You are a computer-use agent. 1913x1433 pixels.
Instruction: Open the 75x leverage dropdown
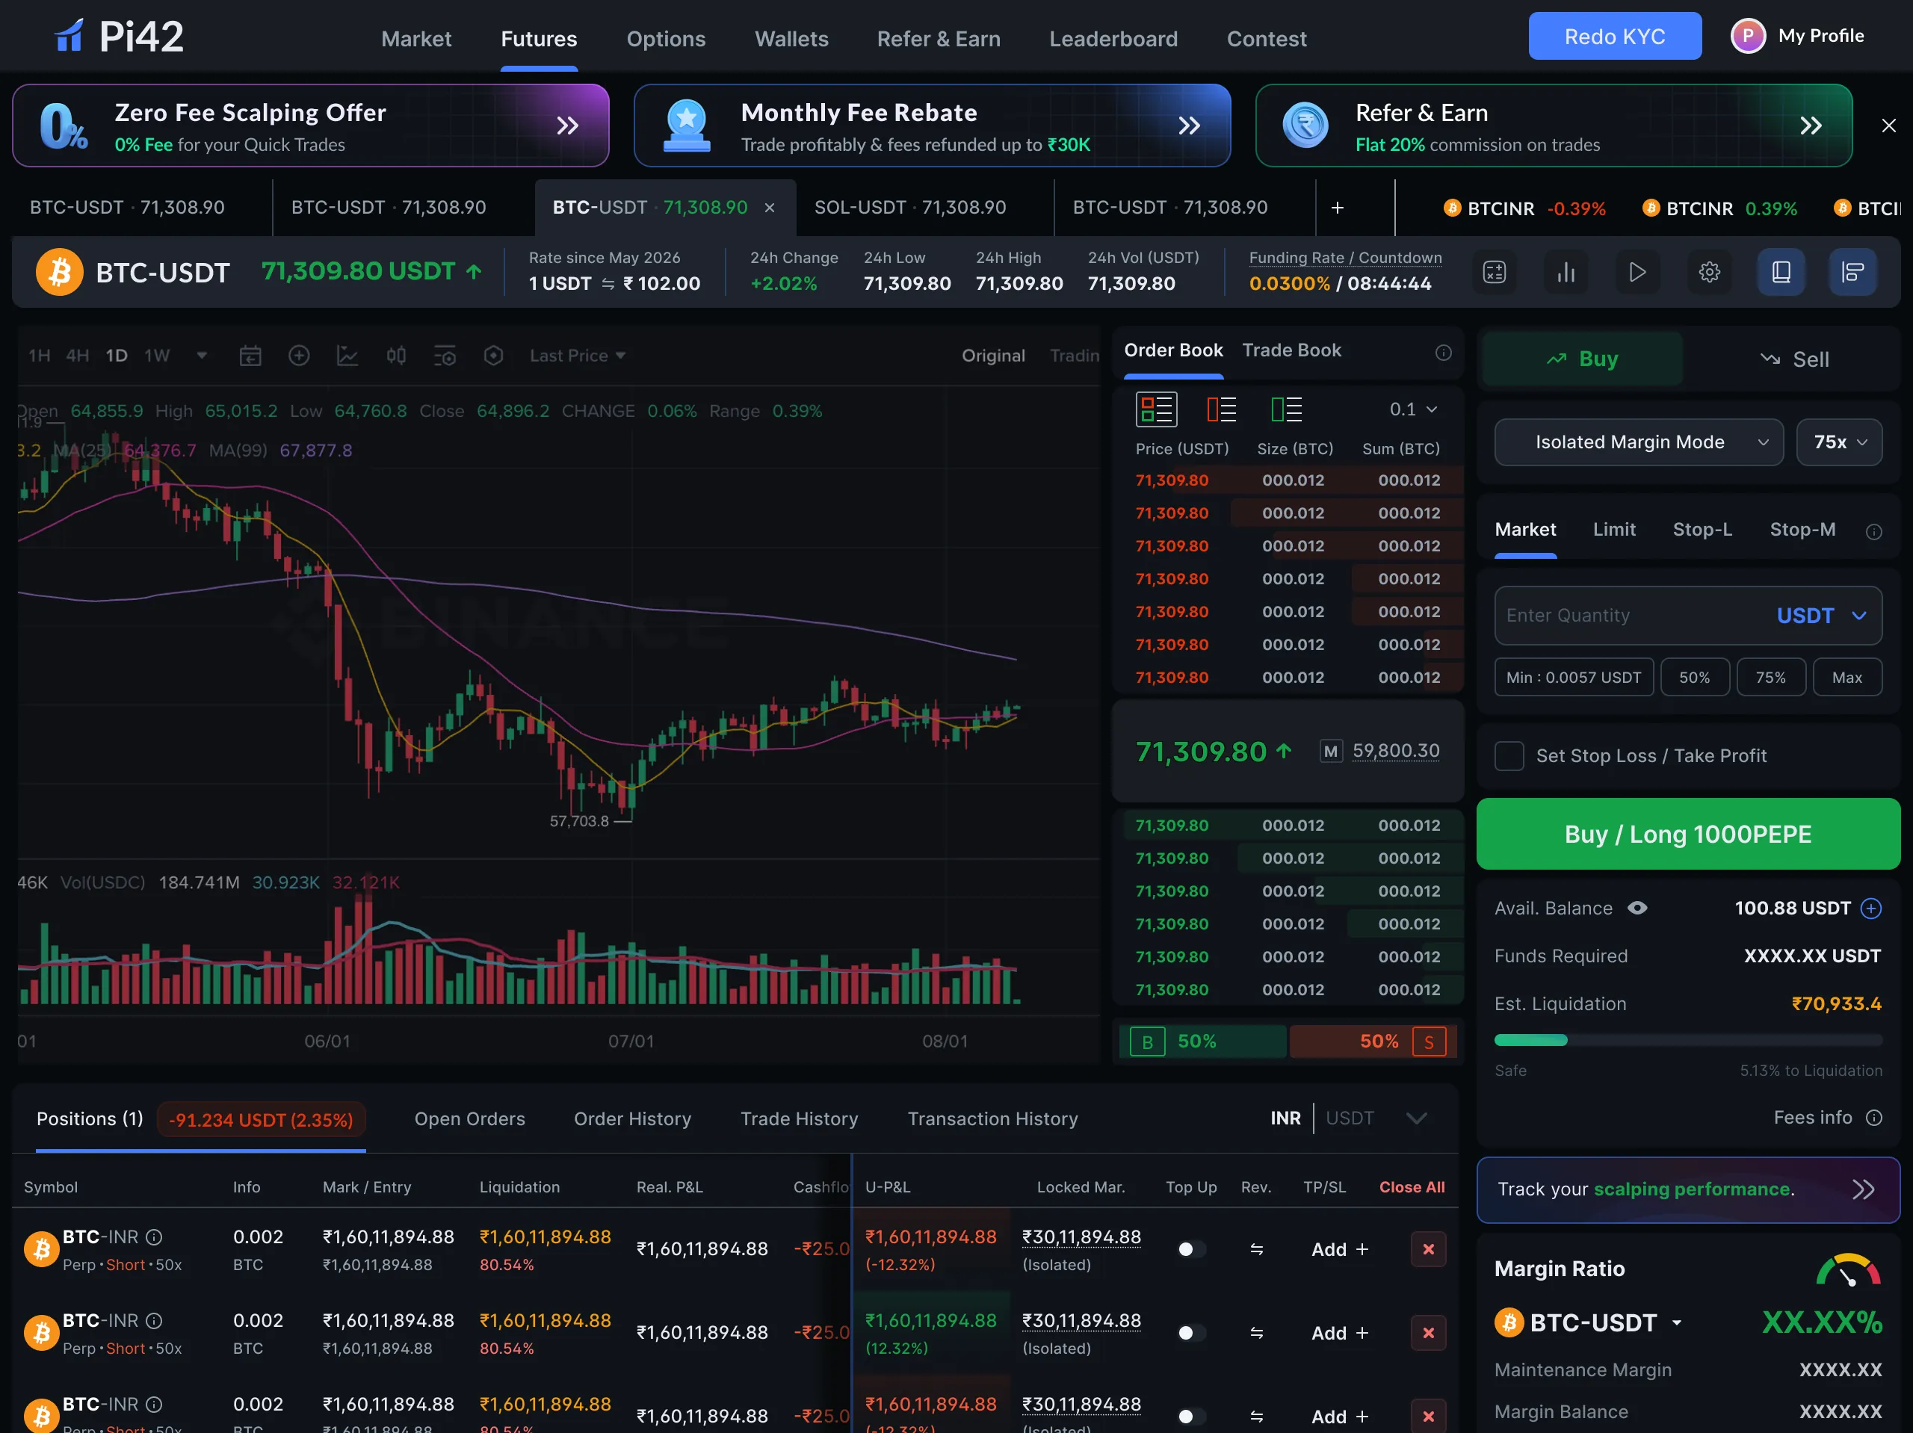point(1838,442)
